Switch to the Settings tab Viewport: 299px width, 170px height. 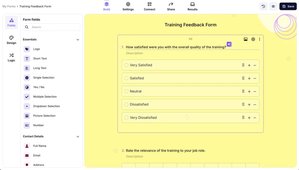(128, 6)
